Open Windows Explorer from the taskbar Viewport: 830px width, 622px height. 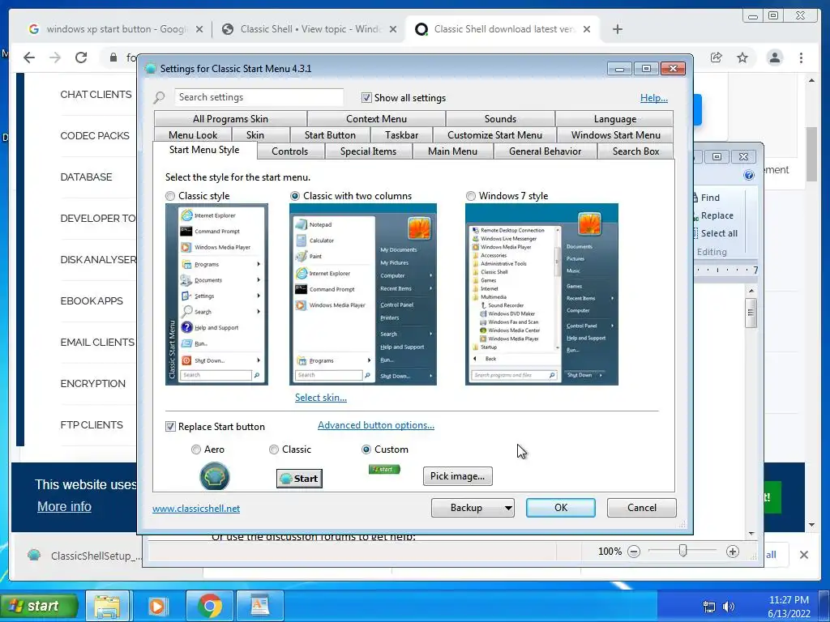[x=108, y=606]
